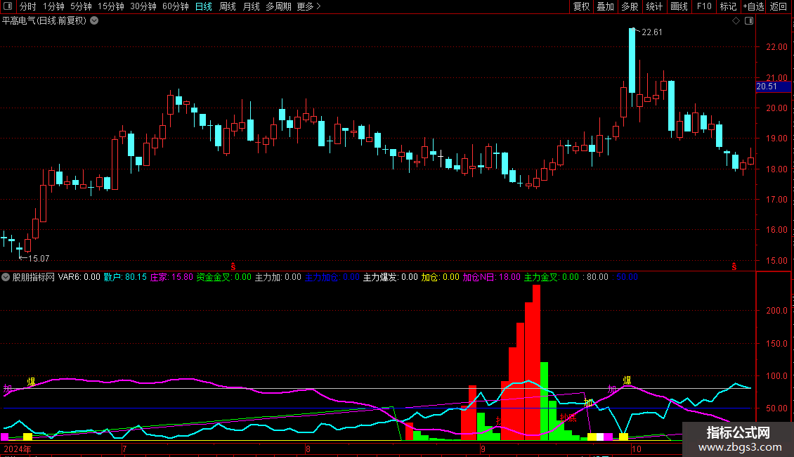The image size is (794, 457).
Task: Open the F10 company info
Action: point(704,6)
